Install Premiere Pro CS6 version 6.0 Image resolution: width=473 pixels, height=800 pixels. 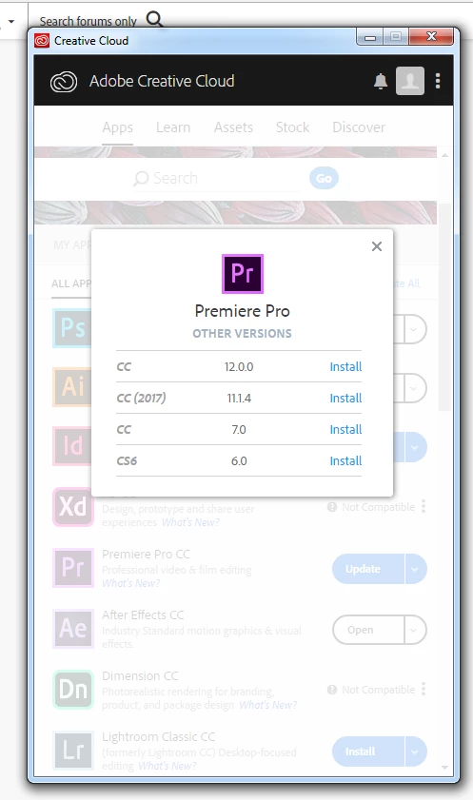click(x=345, y=460)
